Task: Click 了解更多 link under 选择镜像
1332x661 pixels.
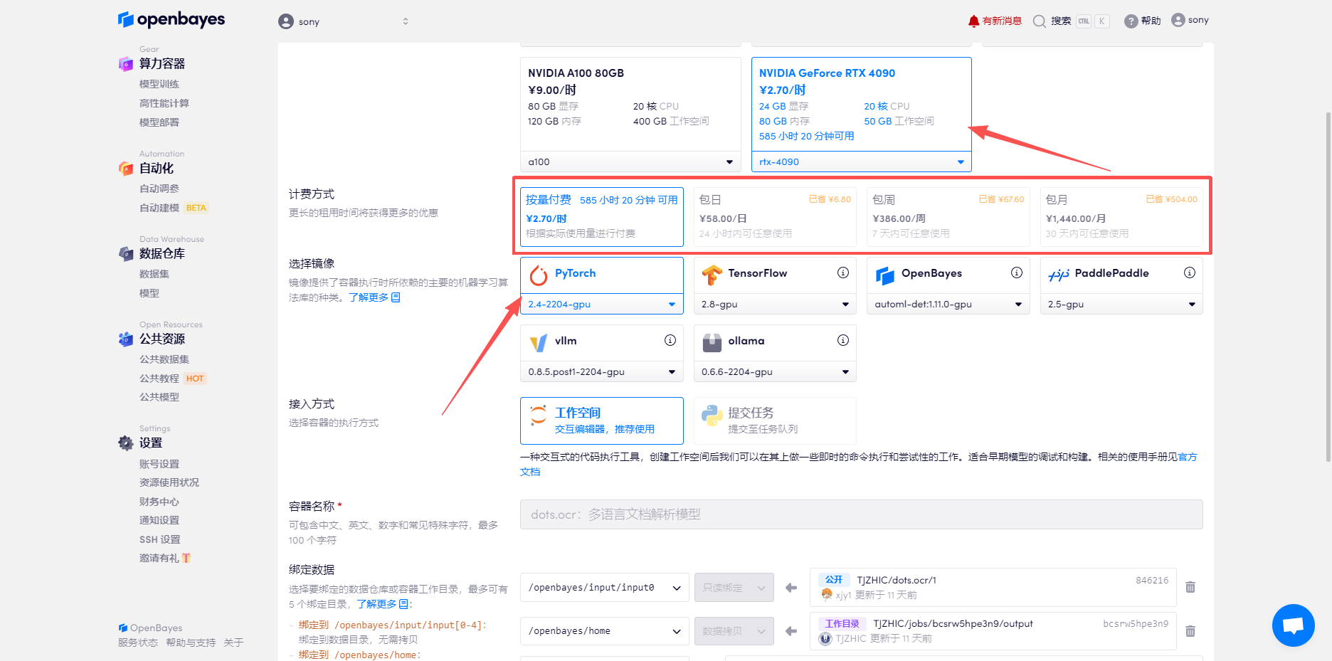Action: pos(374,297)
